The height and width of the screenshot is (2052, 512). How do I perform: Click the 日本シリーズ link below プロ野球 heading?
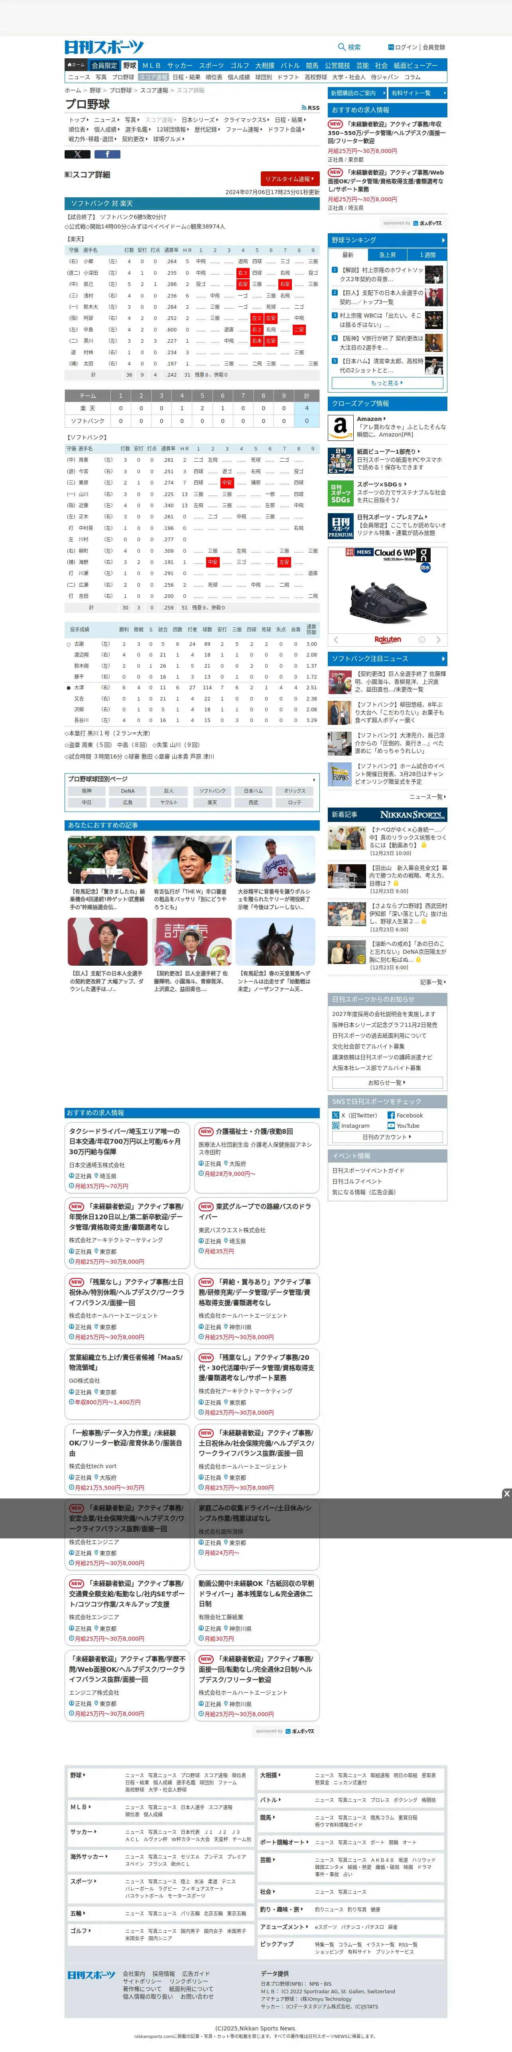199,119
